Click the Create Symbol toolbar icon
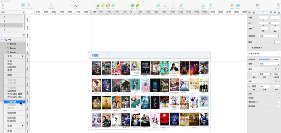 tap(51, 5)
